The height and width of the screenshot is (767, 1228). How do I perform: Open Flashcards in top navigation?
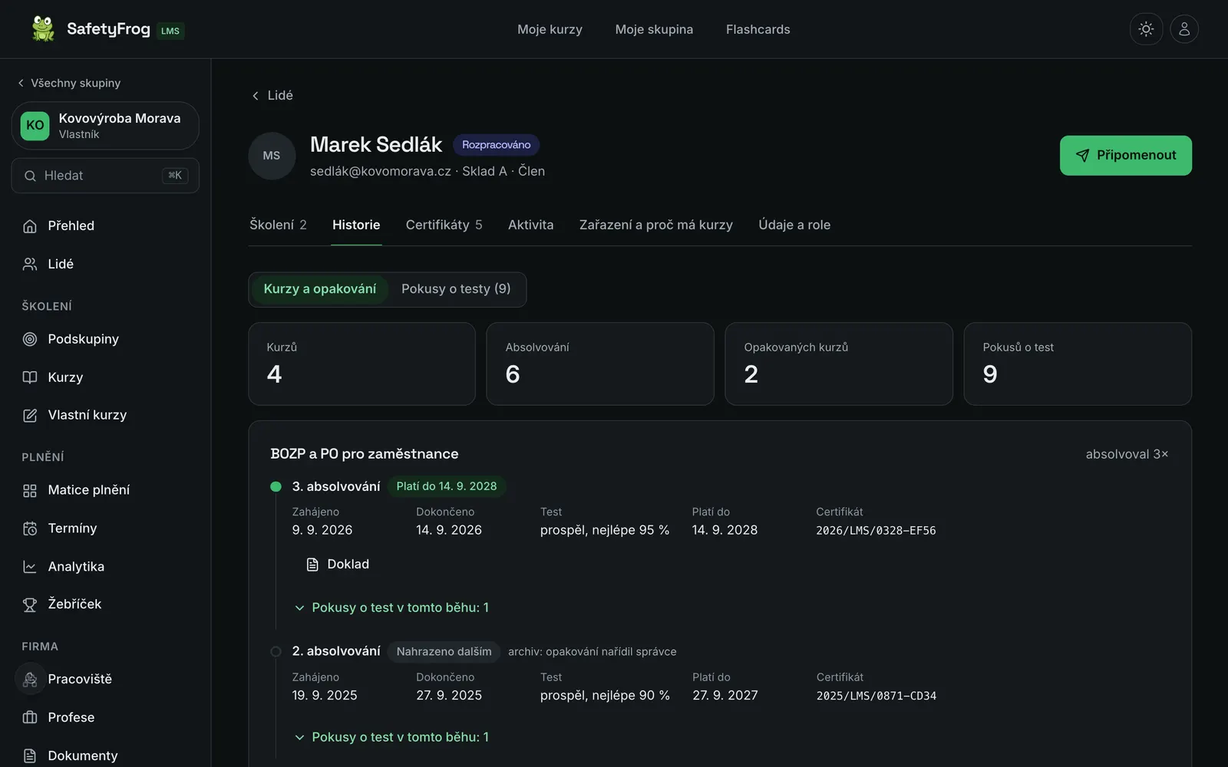758,29
